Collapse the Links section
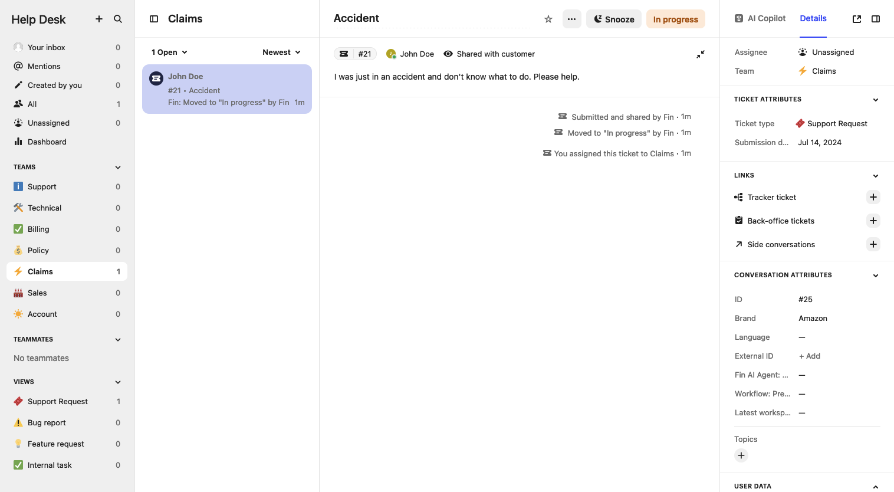This screenshot has height=492, width=894. click(x=876, y=176)
